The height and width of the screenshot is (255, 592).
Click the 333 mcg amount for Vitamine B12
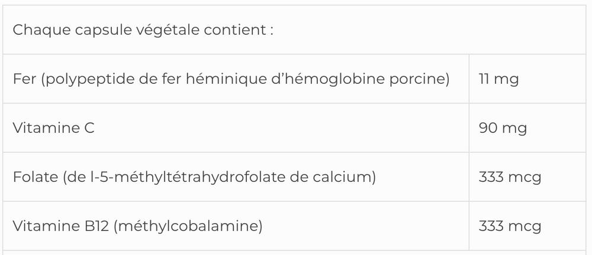pos(509,226)
